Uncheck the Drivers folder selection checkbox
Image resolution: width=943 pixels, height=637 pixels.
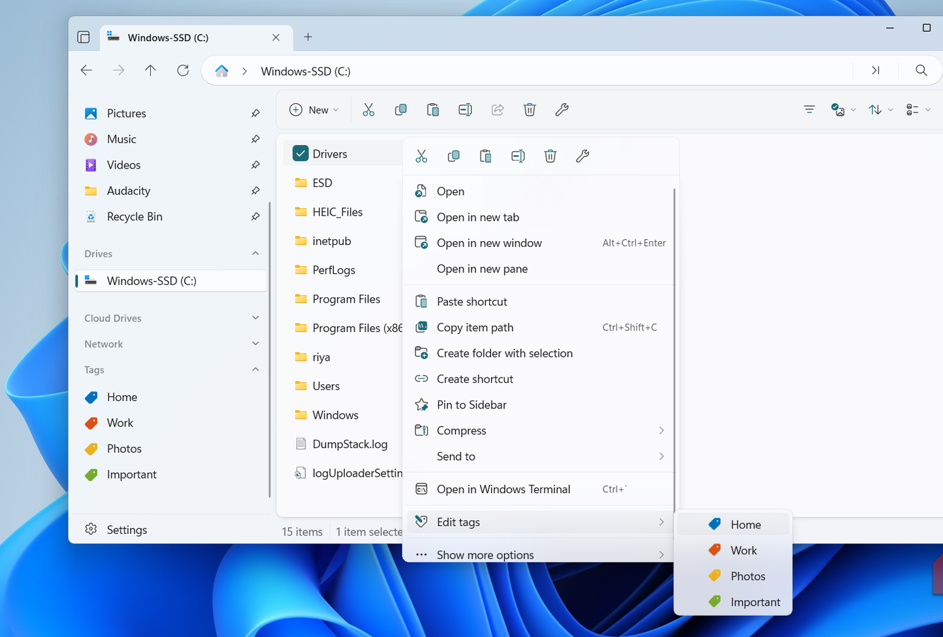[300, 153]
